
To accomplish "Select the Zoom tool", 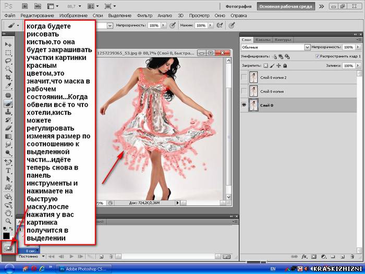I will 8,221.
